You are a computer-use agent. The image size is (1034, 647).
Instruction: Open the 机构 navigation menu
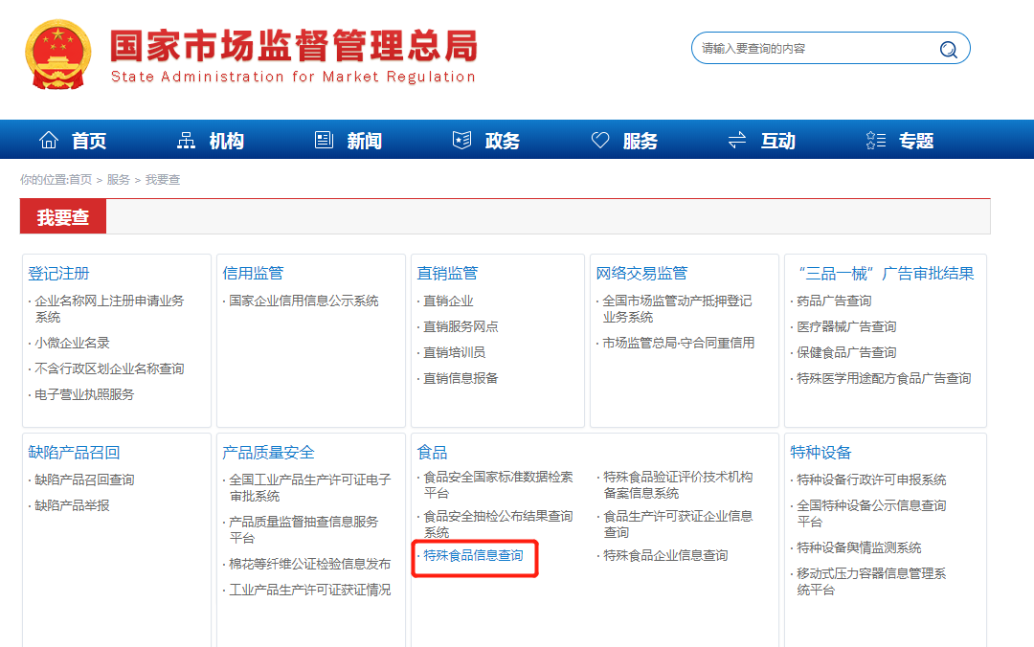tap(226, 141)
